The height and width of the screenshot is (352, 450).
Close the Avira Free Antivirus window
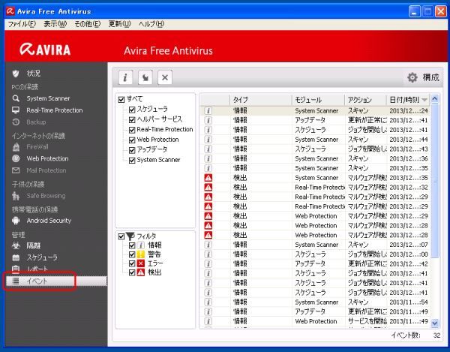[440, 11]
